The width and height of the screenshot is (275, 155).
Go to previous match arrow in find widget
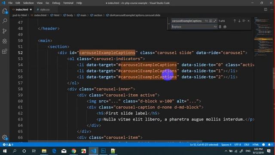[x=235, y=21]
